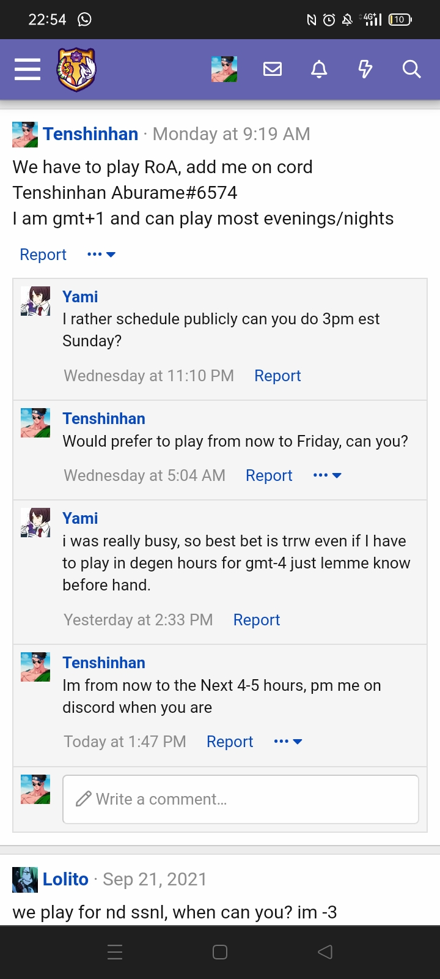Click the Write a comment field
440x979 pixels.
[241, 799]
